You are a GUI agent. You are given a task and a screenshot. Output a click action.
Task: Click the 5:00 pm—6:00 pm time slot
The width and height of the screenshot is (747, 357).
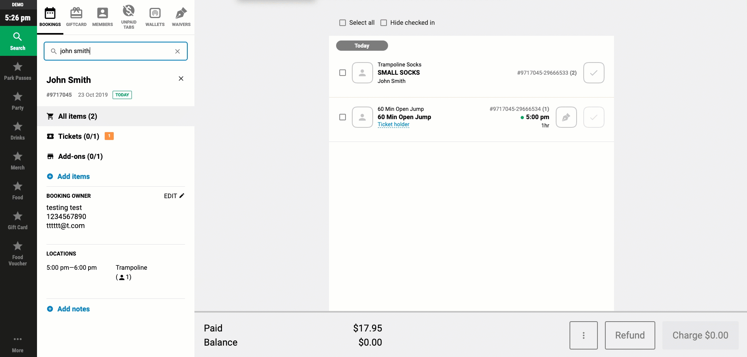point(72,267)
